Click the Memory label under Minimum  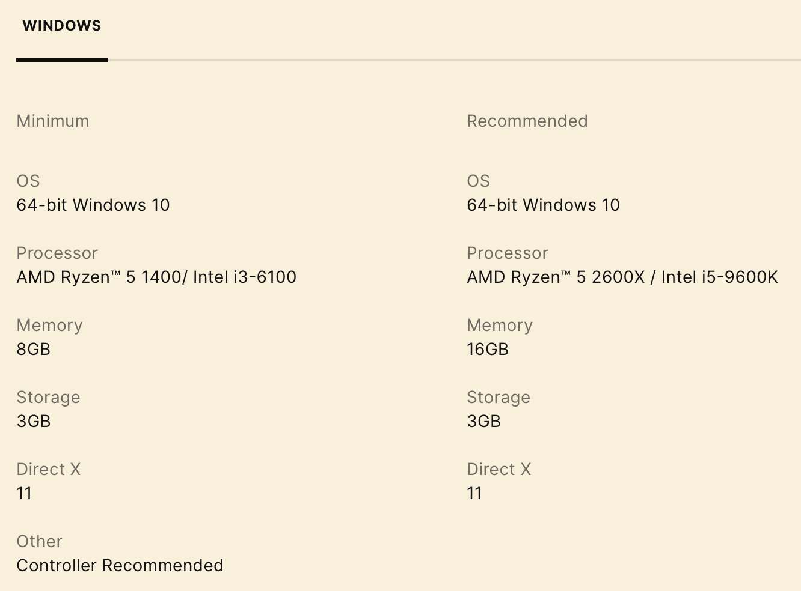click(49, 325)
